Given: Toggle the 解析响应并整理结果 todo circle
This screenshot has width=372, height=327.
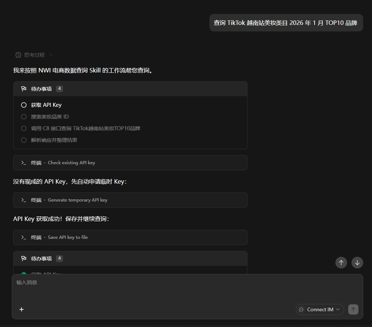Looking at the screenshot, I should pyautogui.click(x=24, y=140).
